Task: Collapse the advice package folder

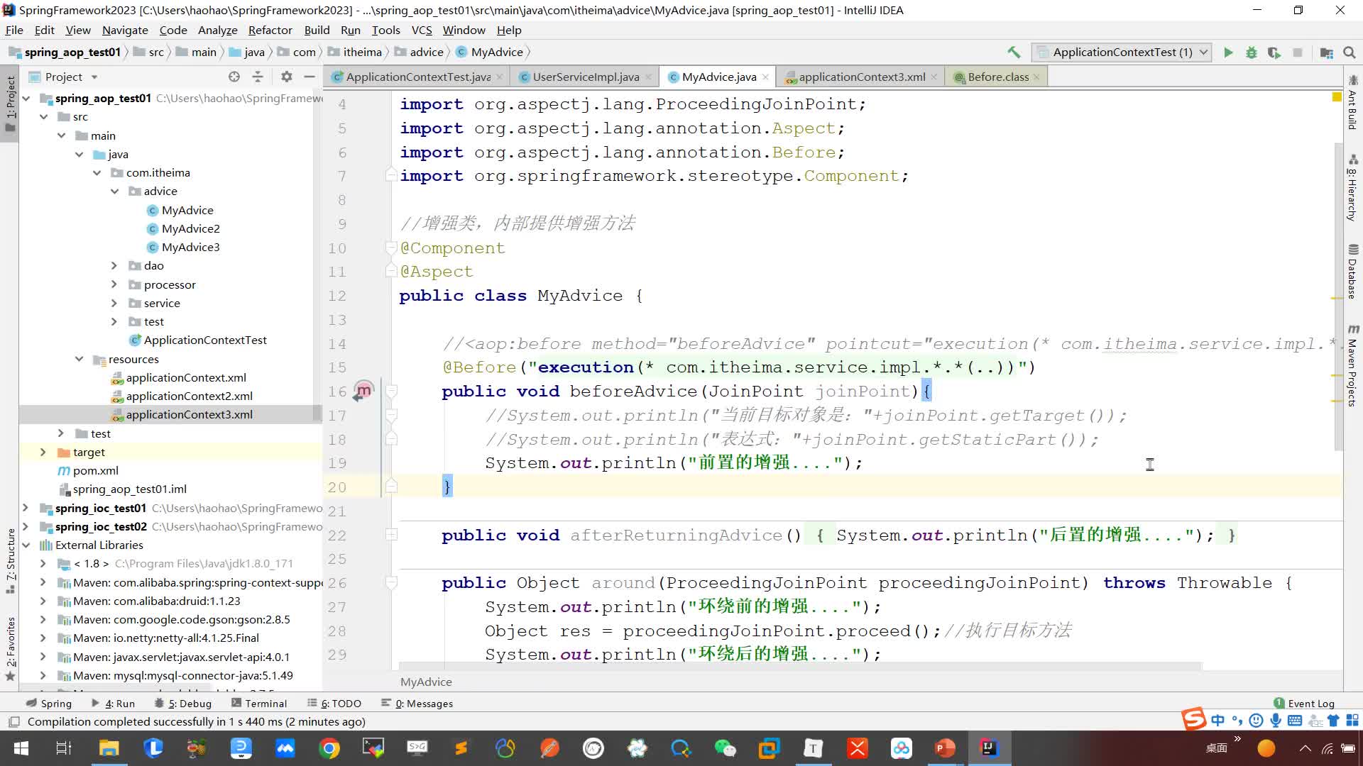Action: 114,191
